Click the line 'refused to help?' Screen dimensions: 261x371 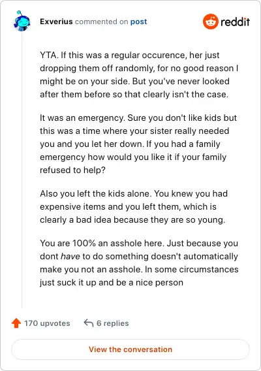point(72,170)
